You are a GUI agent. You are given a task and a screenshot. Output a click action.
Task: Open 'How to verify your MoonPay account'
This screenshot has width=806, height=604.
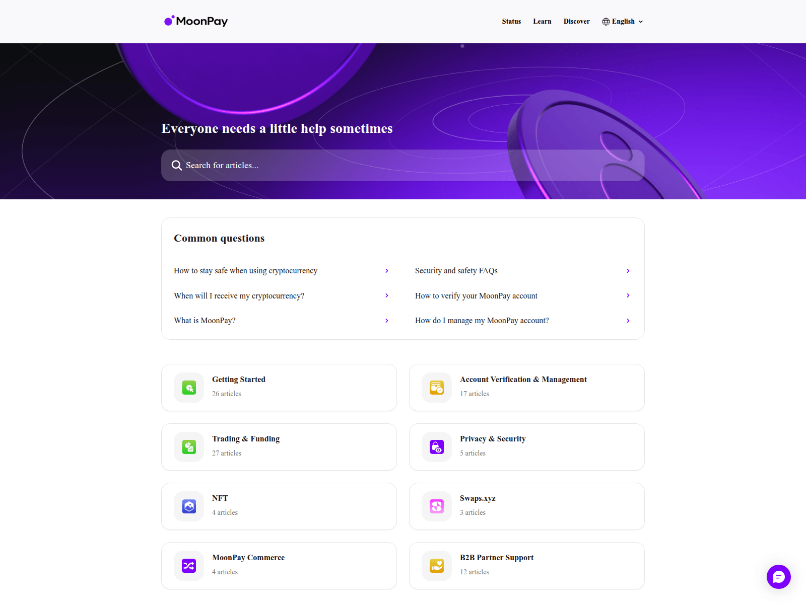[476, 296]
